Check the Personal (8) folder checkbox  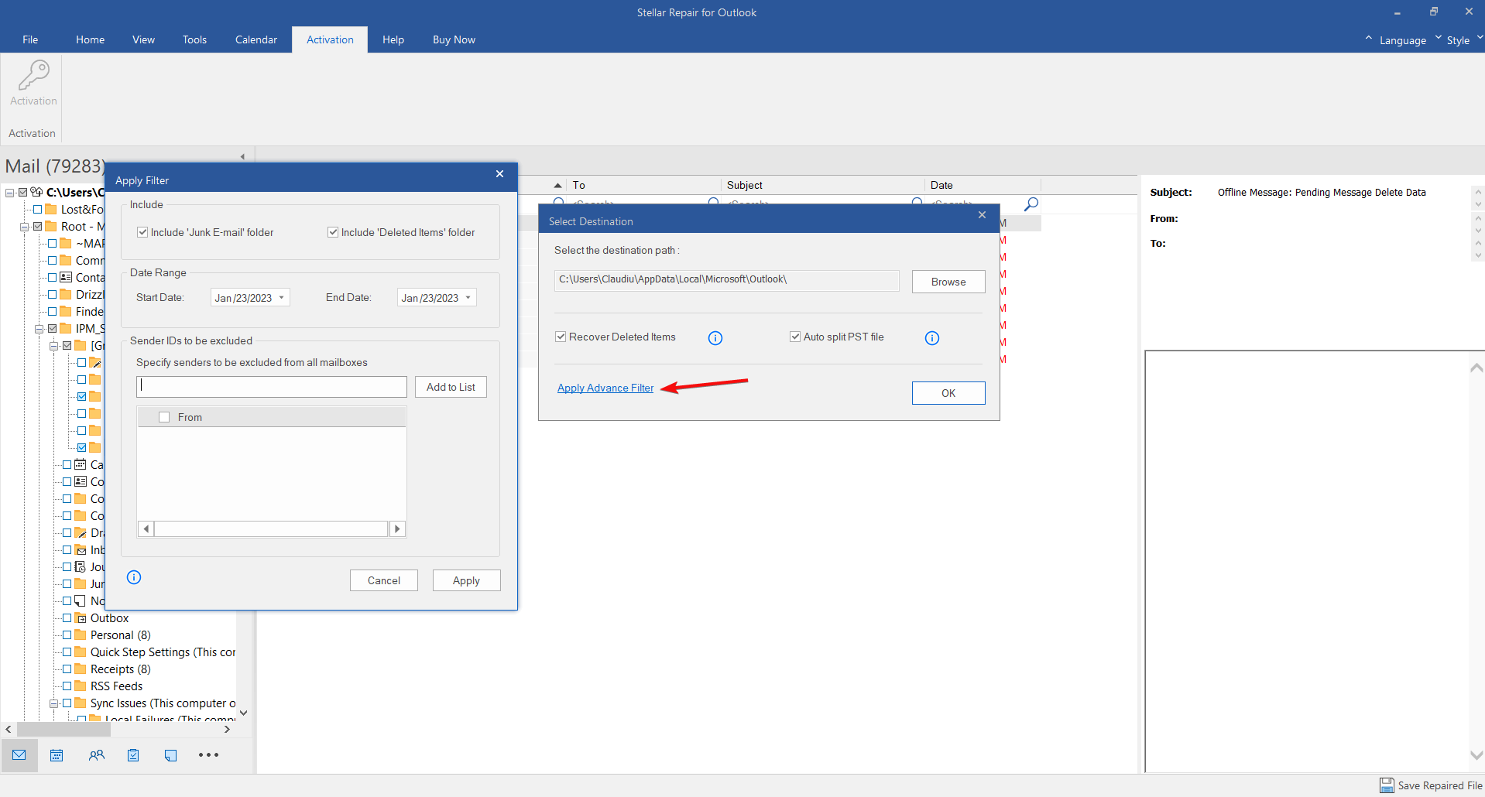click(x=67, y=635)
